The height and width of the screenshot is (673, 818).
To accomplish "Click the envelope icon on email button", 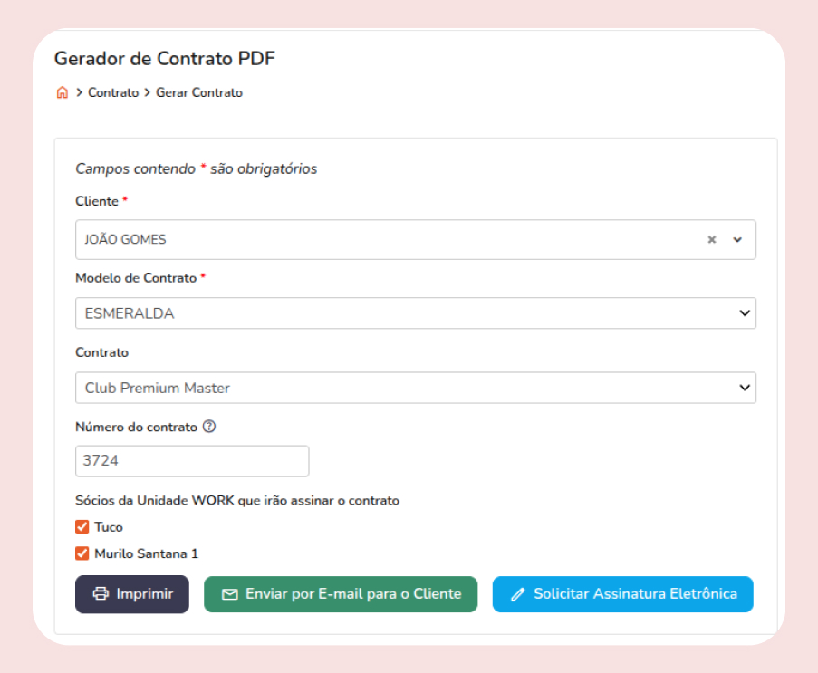I will [x=230, y=594].
